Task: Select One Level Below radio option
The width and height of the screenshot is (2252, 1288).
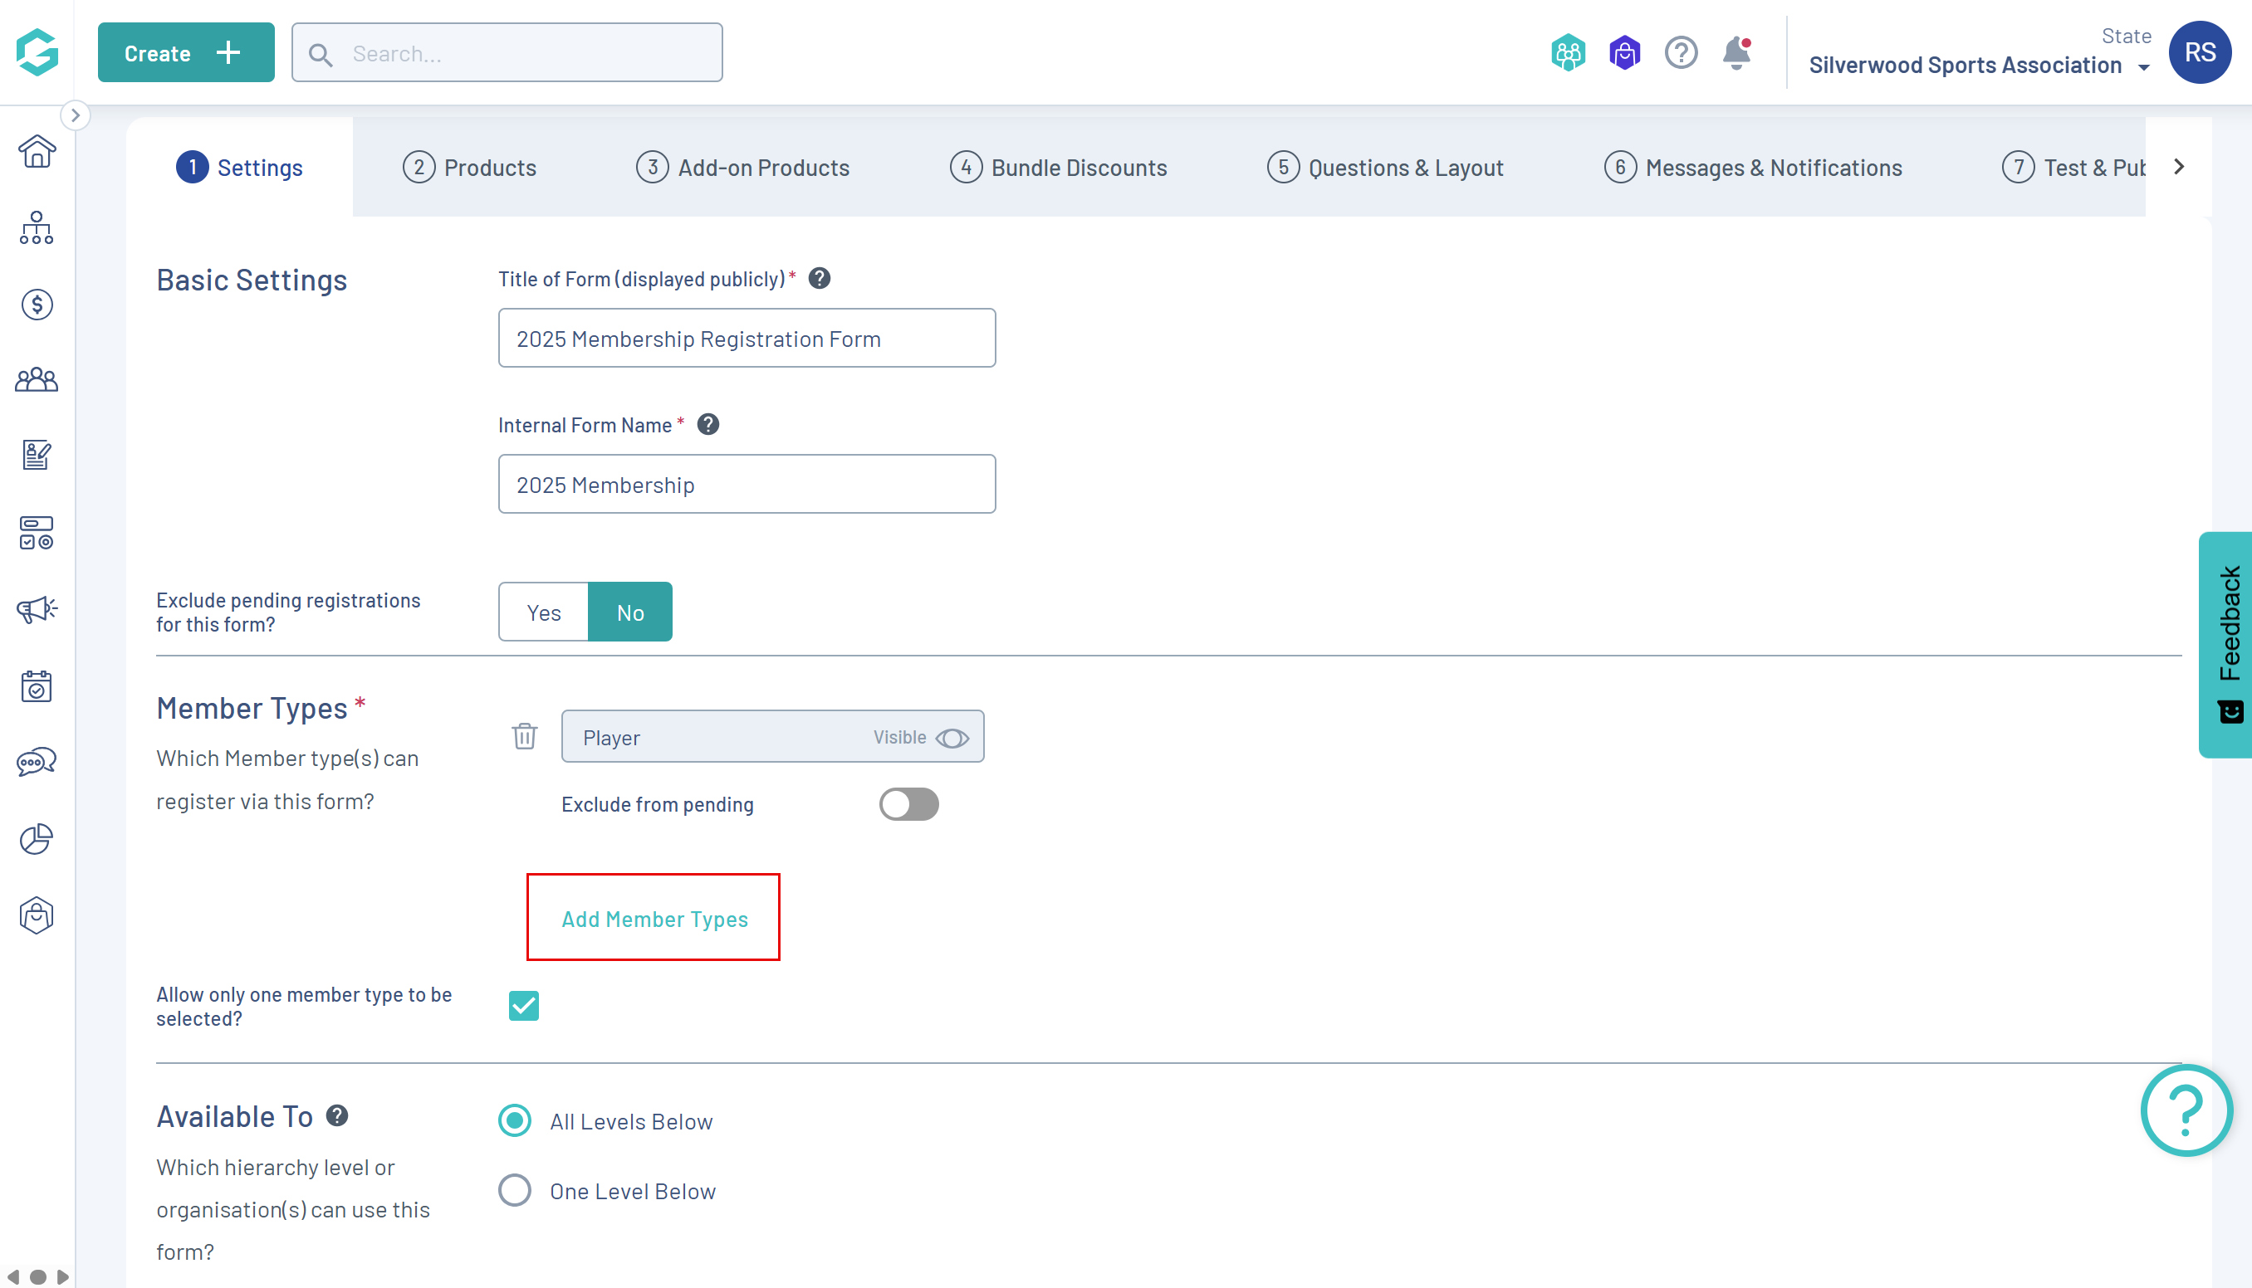Action: (x=515, y=1191)
